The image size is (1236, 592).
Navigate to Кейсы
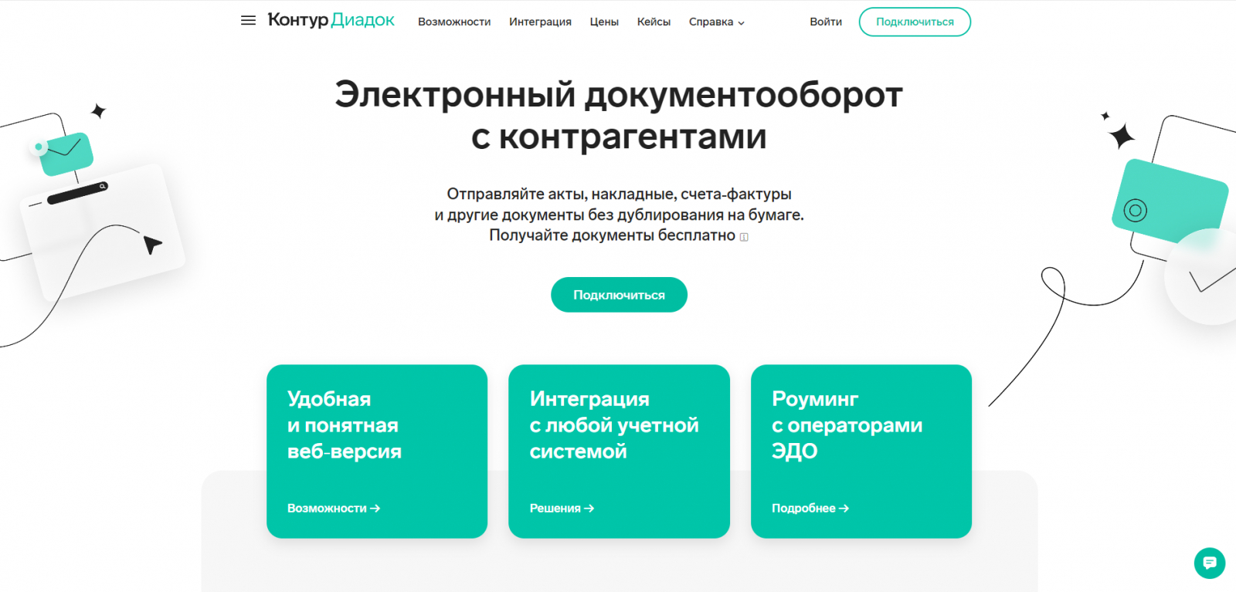pos(654,22)
